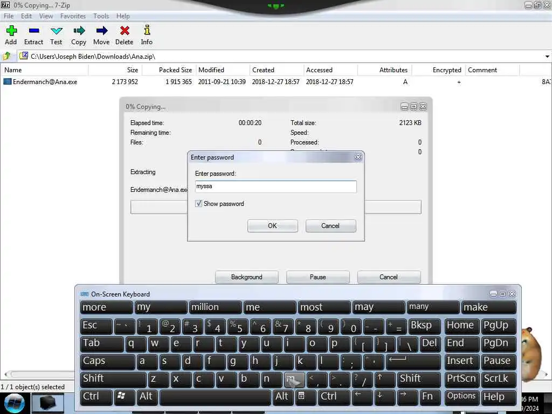
Task: Sort by the Packed Size column header
Action: (x=169, y=70)
